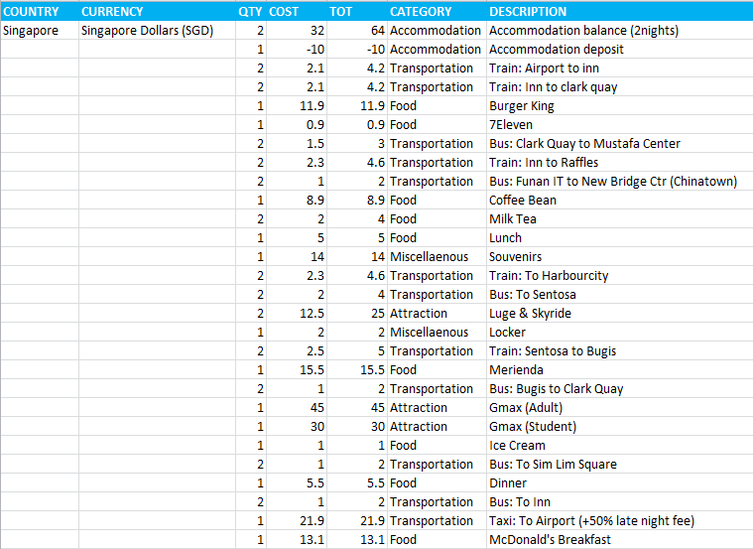Select the TOT header cell
The image size is (753, 549).
[x=357, y=11]
